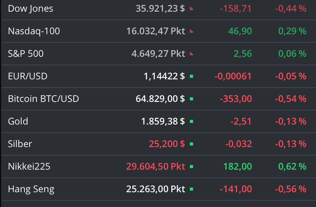The image size is (316, 207).
Task: Open the Nasdaq-100 index page
Action: pyautogui.click(x=34, y=31)
